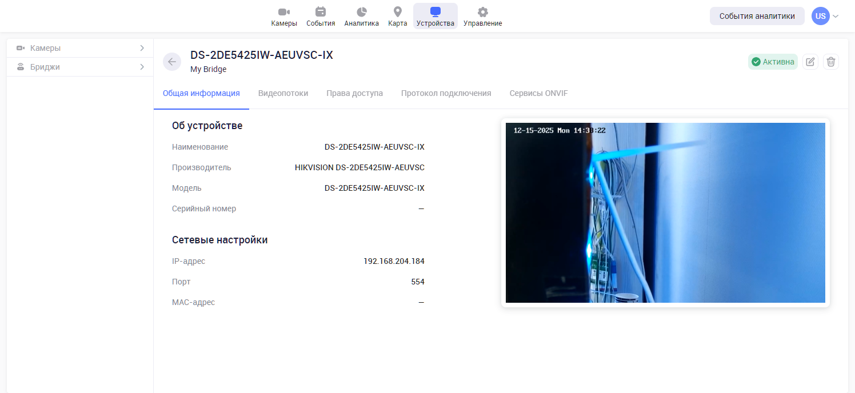Viewport: 855px width, 393px height.
Task: Switch to the Права доступа tab
Action: (354, 93)
